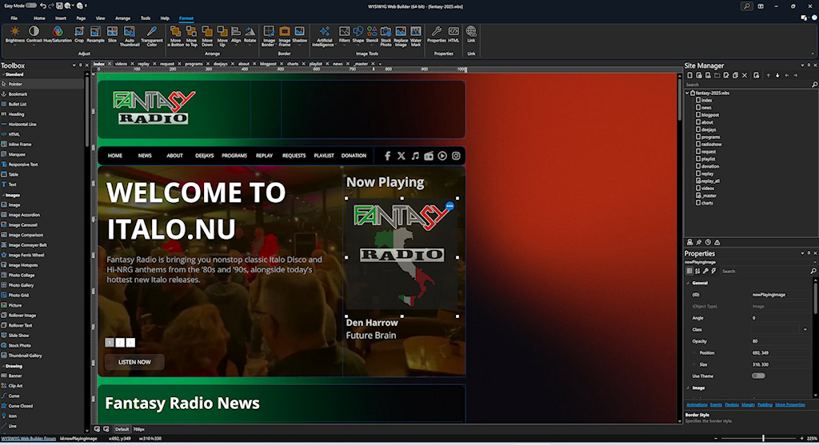Click the Opacity value field
Viewport: 819px width, 445px height.
[x=781, y=341]
